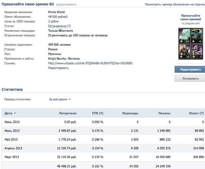Click the 'Прокачайте свою армию 83' title
Image resolution: width=205 pixels, height=169 pixels.
coord(28,4)
